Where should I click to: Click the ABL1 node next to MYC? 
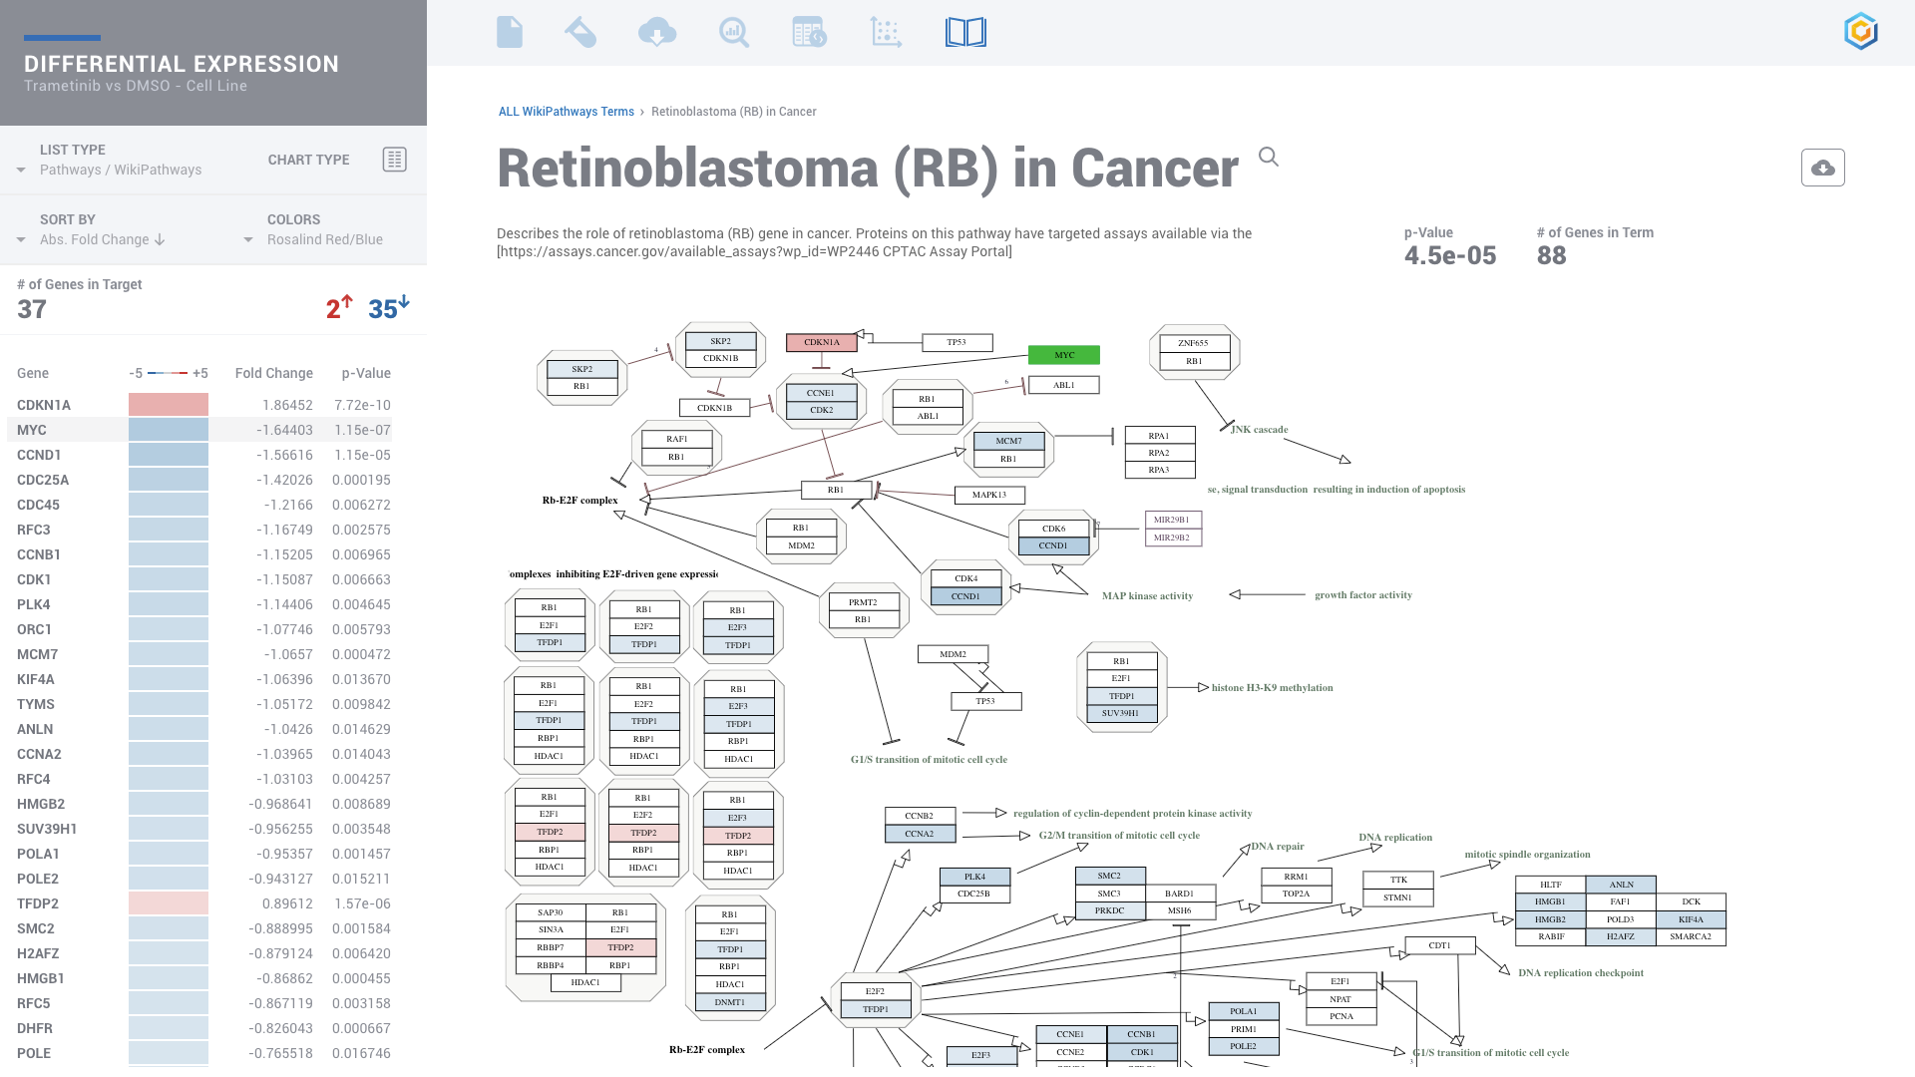coord(1063,385)
